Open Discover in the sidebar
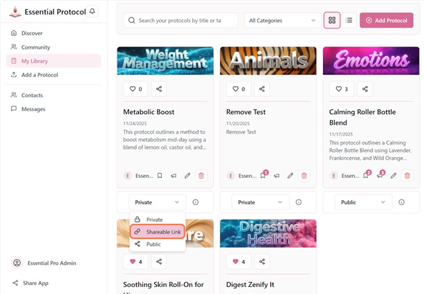Viewport: 425px width, 294px height. pyautogui.click(x=31, y=33)
